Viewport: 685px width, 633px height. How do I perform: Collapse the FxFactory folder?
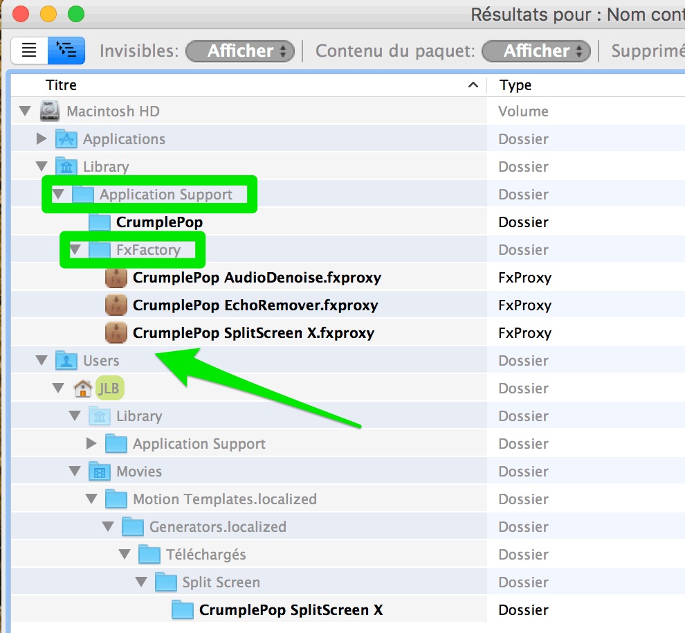(x=75, y=249)
